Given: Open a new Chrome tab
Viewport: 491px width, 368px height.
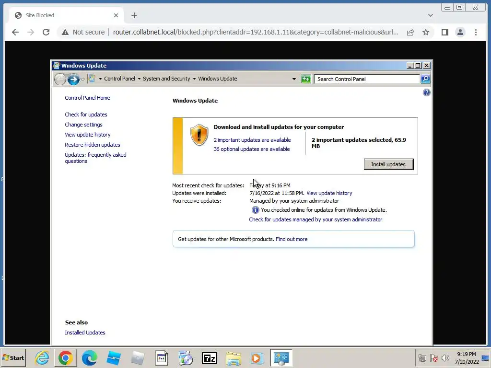Looking at the screenshot, I should pos(134,15).
